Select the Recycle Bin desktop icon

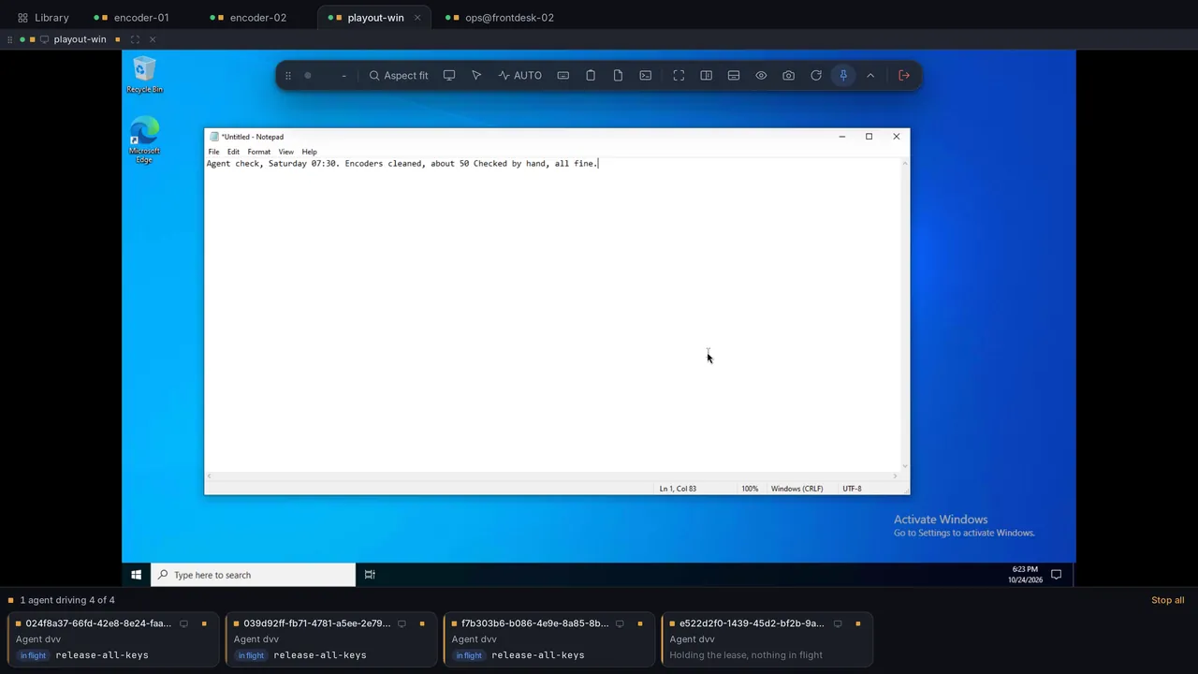click(x=144, y=75)
